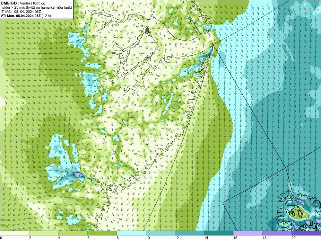Screen dimensions: 321x240
Task: Click the 10–12 m/s cyan legend swatch
Action: pyautogui.click(x=160, y=233)
